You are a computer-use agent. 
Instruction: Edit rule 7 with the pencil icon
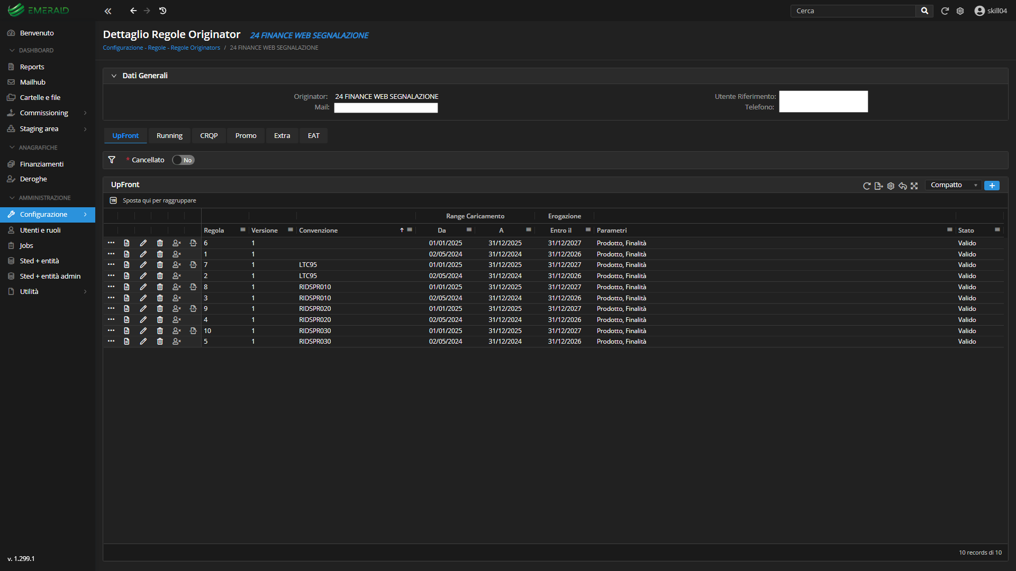[x=143, y=265]
